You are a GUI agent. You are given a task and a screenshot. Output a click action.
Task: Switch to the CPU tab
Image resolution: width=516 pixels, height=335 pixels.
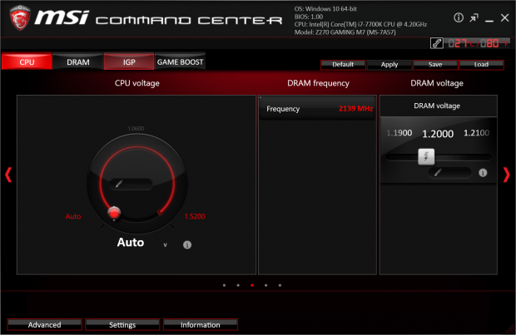pyautogui.click(x=27, y=62)
